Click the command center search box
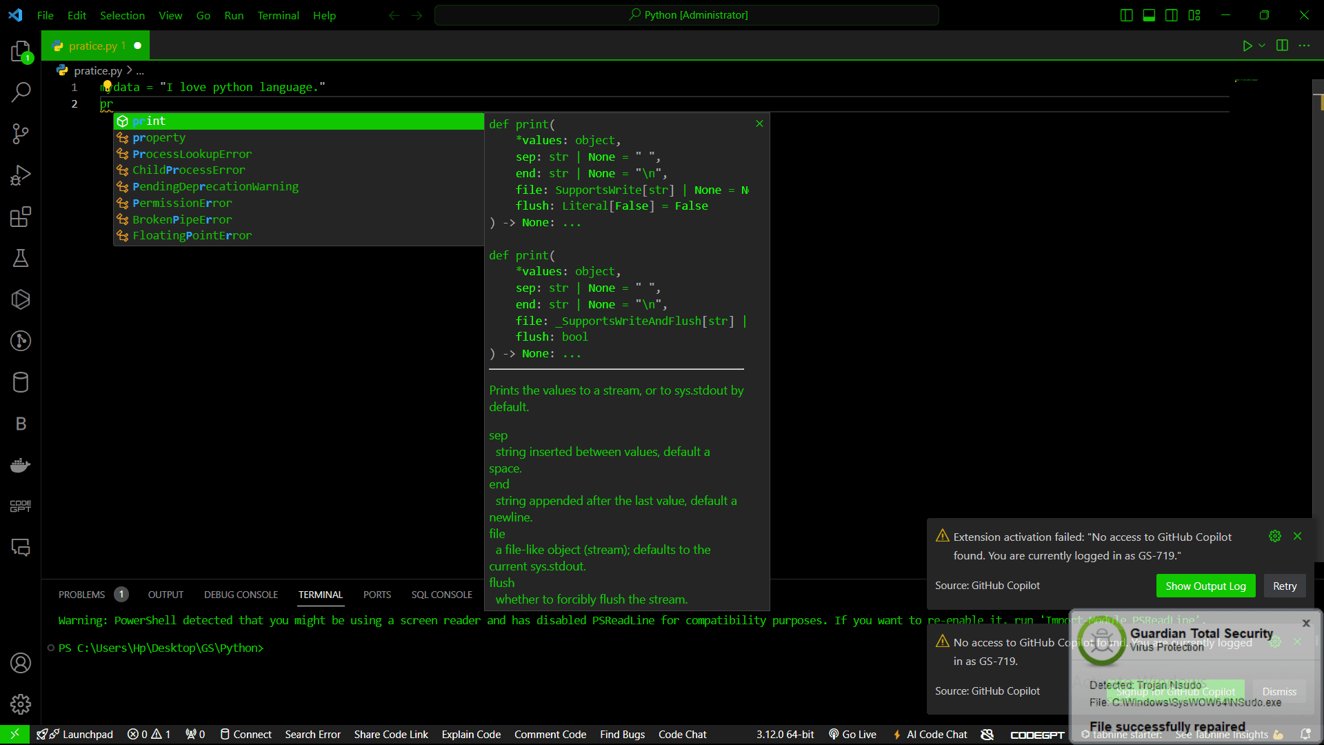 (x=686, y=15)
